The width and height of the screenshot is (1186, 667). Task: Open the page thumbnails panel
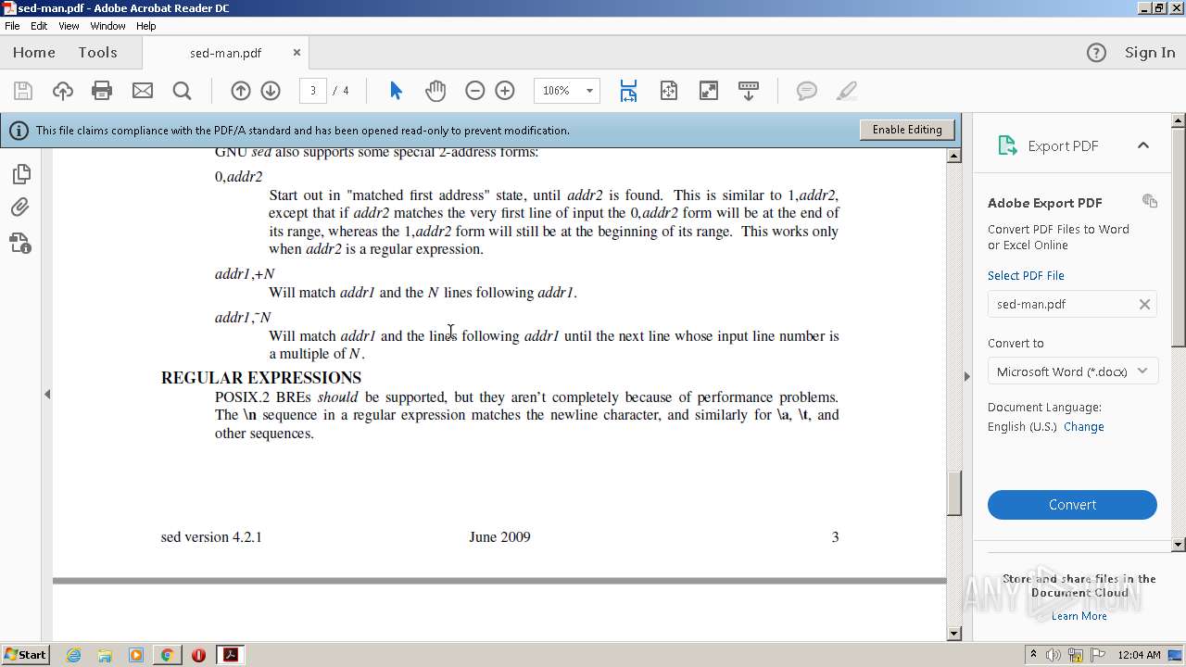click(20, 174)
